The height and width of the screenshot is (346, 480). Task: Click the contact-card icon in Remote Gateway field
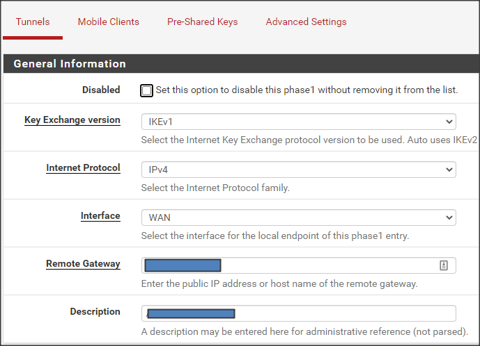coord(444,265)
